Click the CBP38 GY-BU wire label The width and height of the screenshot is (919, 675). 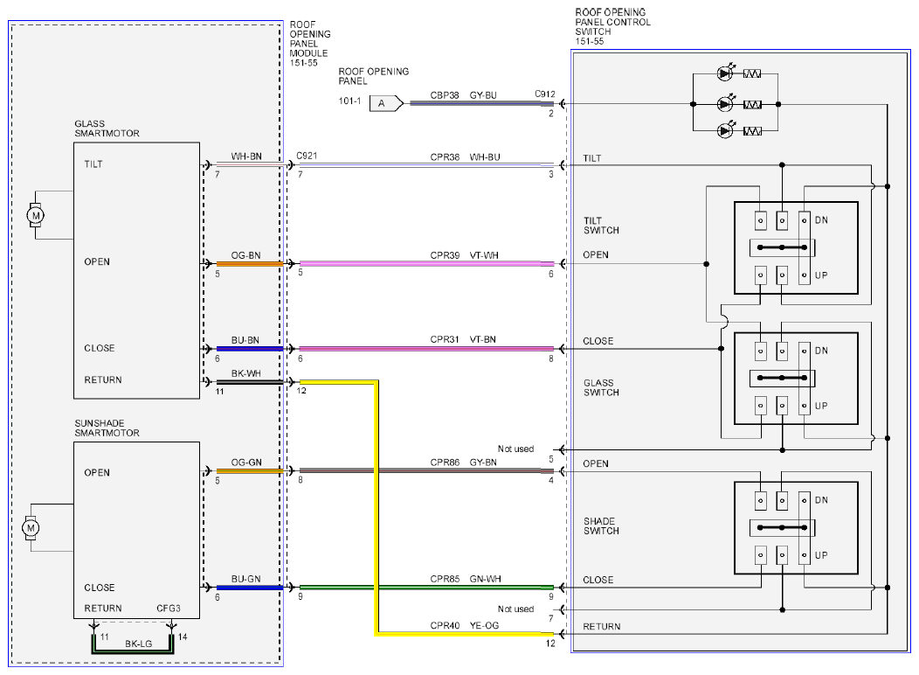click(463, 94)
